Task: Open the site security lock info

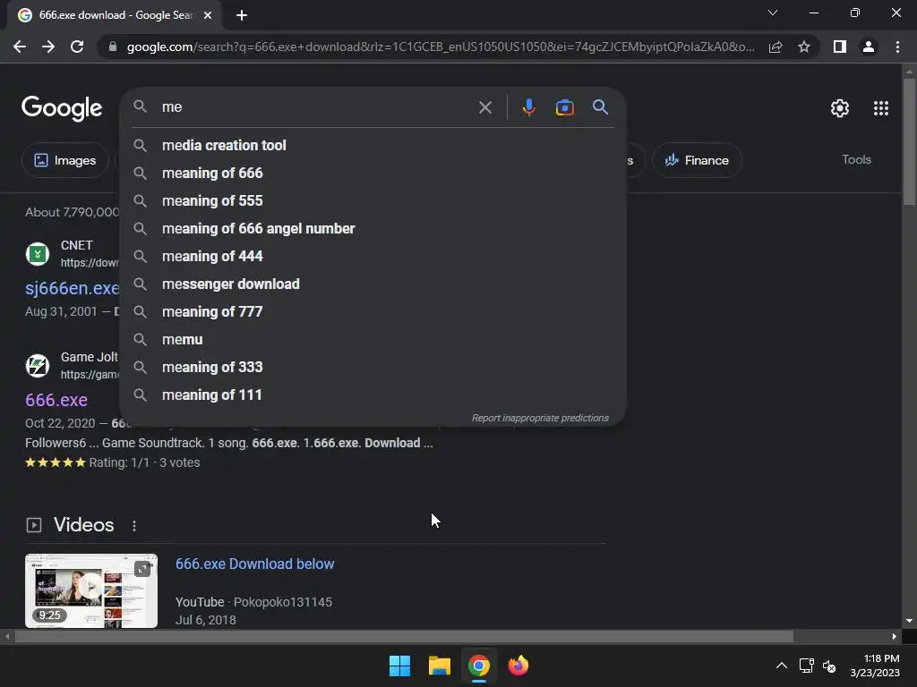Action: tap(113, 47)
